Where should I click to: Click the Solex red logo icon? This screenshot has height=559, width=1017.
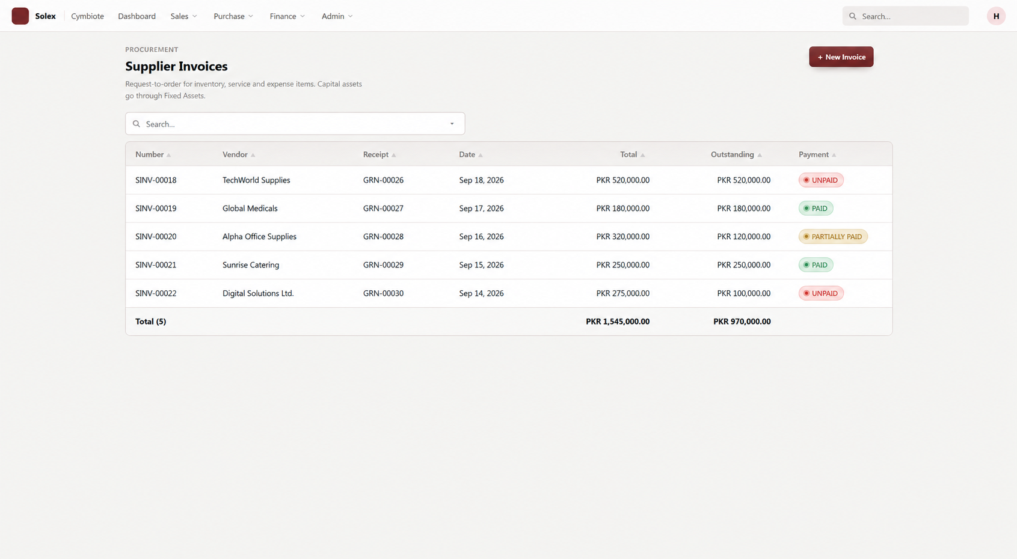coord(20,16)
